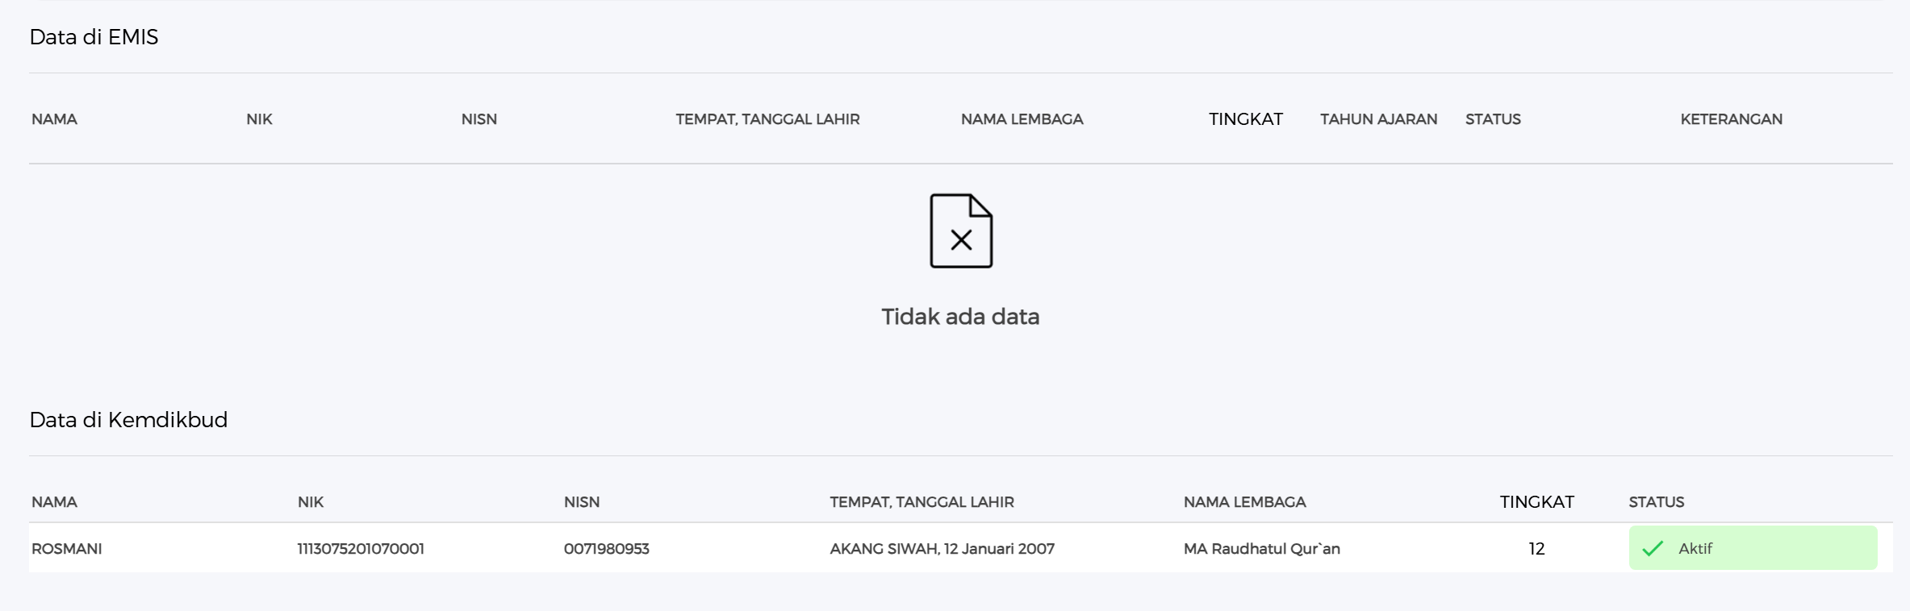Click the NAMA header in EMIS table

click(x=54, y=119)
